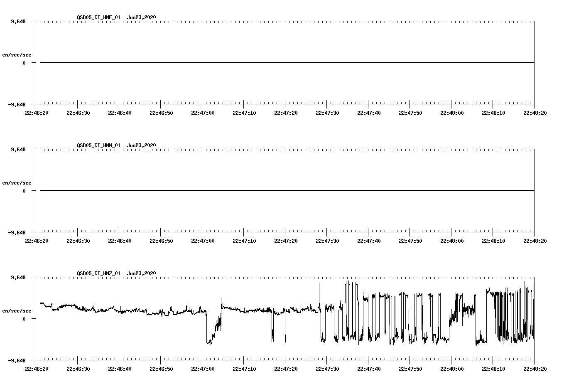Select the 9.648 upper limit on HNN plot
The width and height of the screenshot is (564, 384).
18,149
